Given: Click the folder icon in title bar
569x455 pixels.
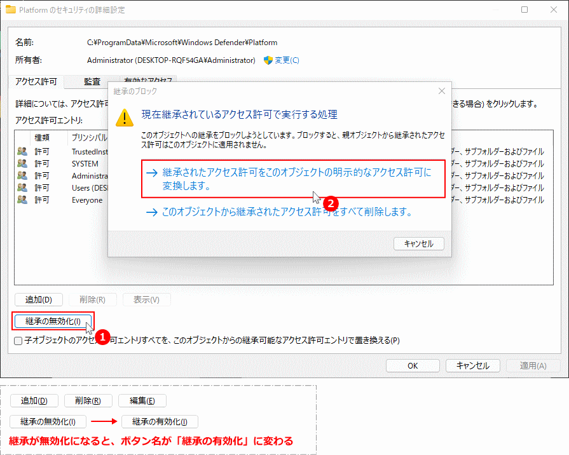Looking at the screenshot, I should pyautogui.click(x=11, y=10).
